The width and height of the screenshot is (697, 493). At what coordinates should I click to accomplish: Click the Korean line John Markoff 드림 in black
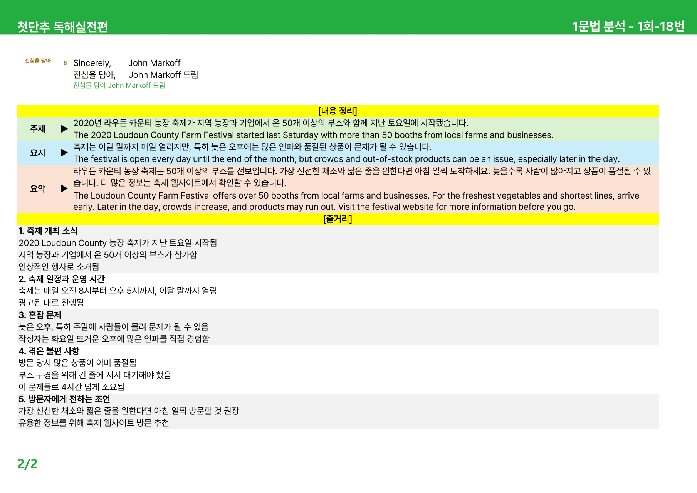tap(163, 75)
